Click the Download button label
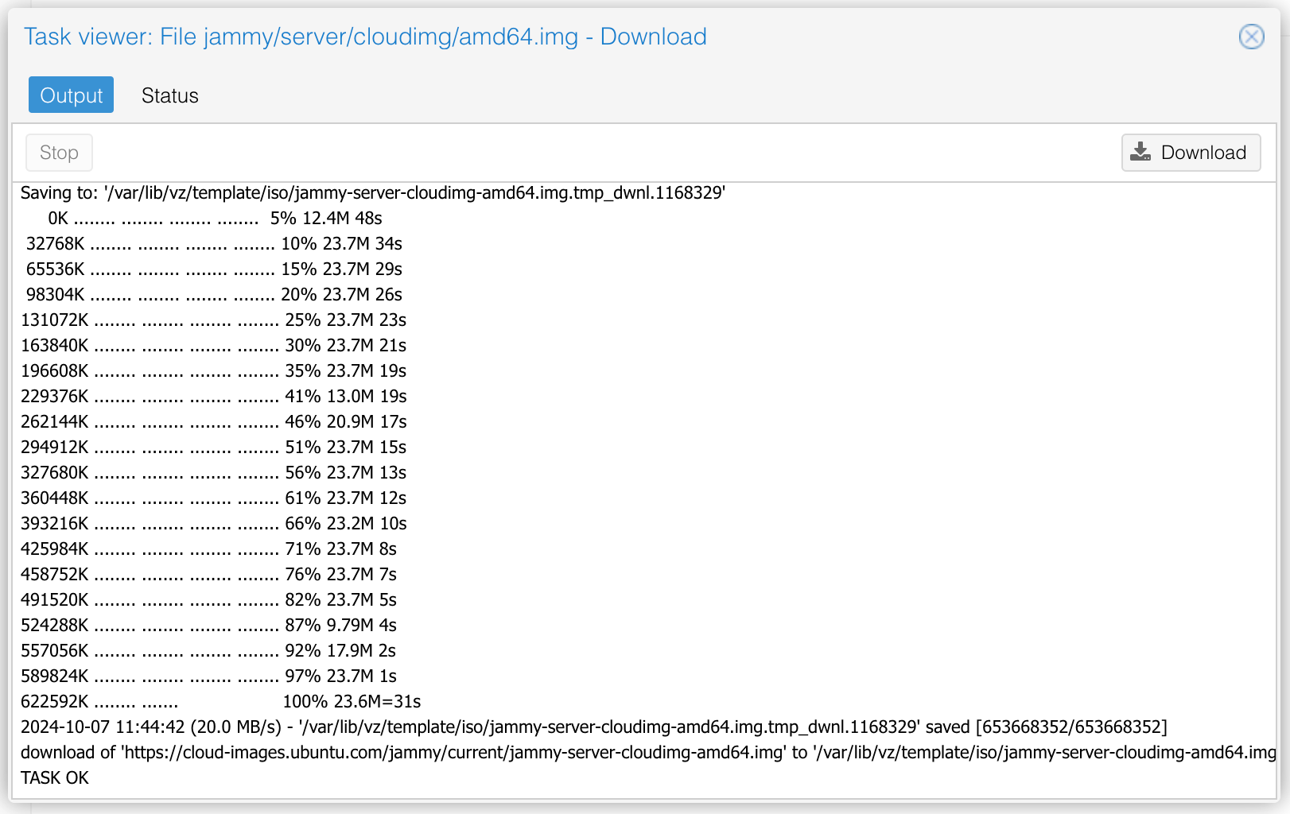The height and width of the screenshot is (814, 1290). pyautogui.click(x=1203, y=153)
